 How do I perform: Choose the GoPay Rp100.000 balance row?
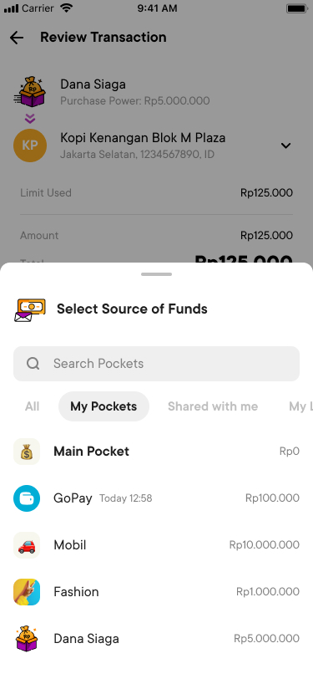pos(157,498)
